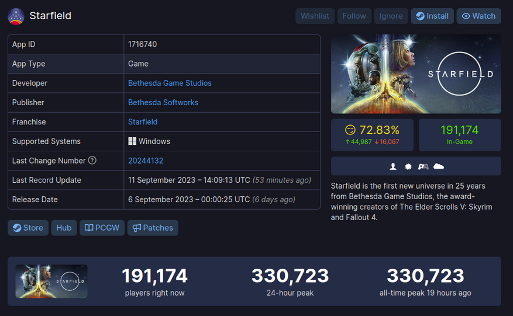Viewport: 513px width, 316px height.
Task: Click the achievements starburst icon
Action: point(408,166)
